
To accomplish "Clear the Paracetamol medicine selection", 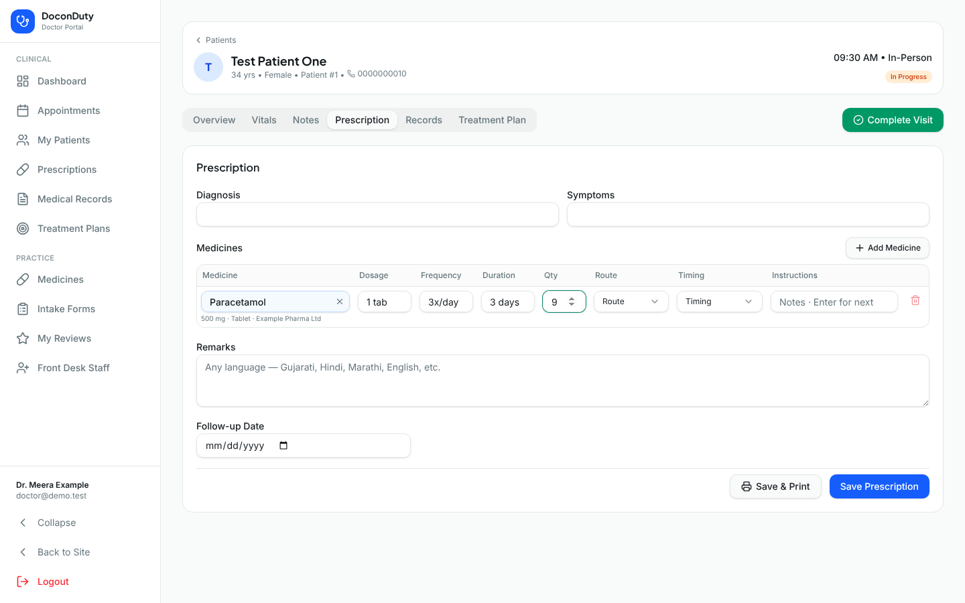I will click(340, 301).
